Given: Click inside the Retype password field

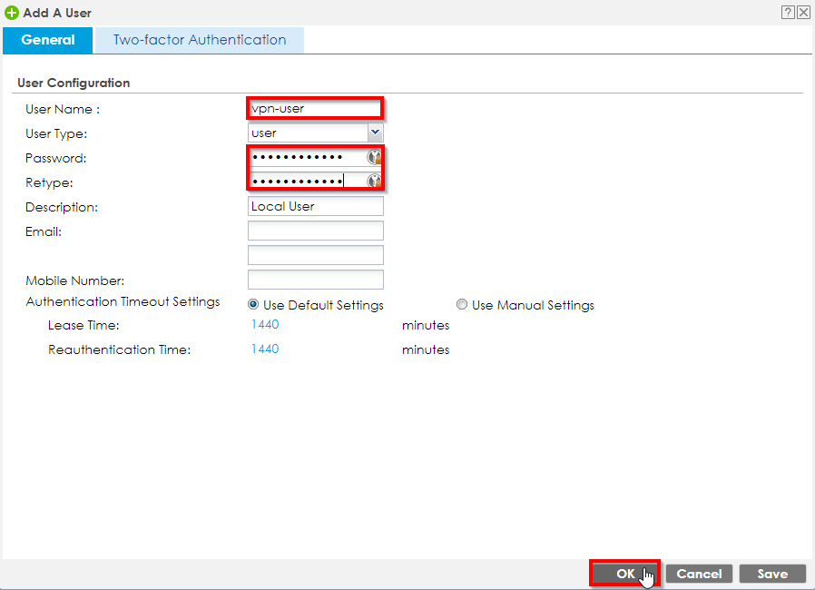Looking at the screenshot, I should click(307, 182).
